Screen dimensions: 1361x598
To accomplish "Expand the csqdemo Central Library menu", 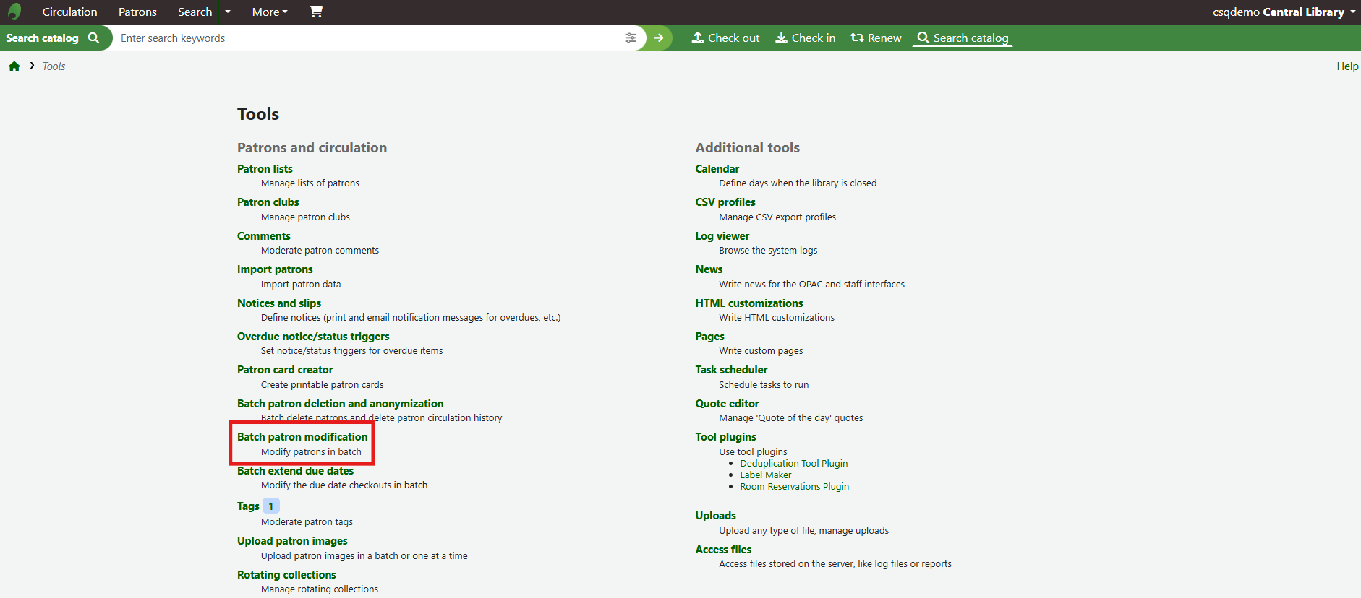I will [1284, 12].
